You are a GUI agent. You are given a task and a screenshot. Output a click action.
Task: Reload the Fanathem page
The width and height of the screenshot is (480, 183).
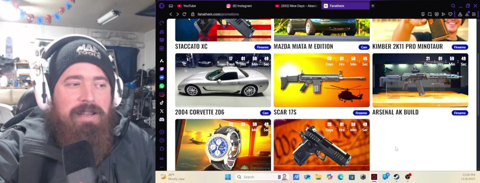pos(184,14)
